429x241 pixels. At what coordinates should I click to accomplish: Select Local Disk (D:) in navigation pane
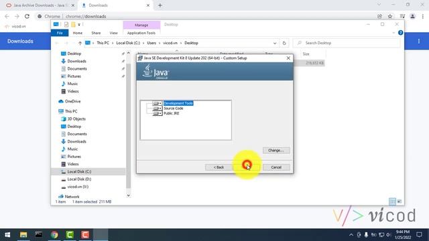[79, 179]
